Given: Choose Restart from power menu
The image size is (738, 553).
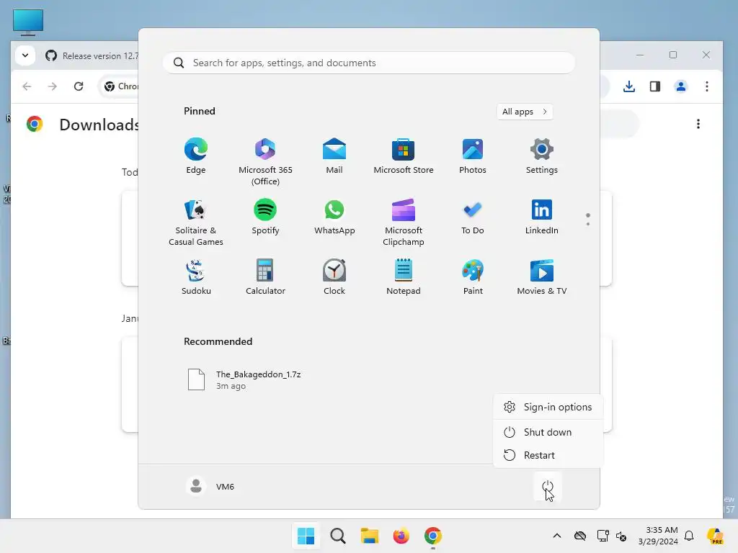Looking at the screenshot, I should (x=548, y=455).
